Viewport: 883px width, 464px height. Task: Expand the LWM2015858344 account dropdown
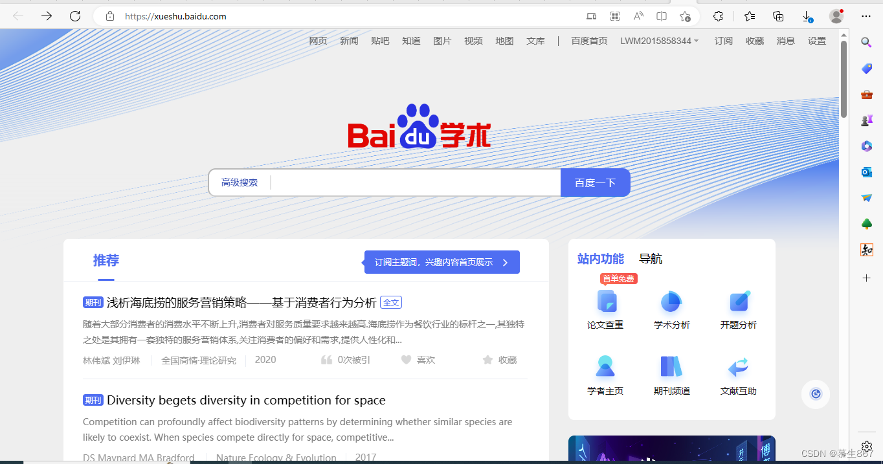pyautogui.click(x=660, y=41)
